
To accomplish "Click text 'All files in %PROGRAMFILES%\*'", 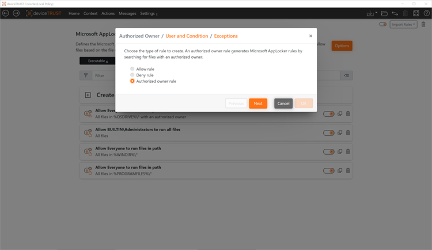I will 123,174.
